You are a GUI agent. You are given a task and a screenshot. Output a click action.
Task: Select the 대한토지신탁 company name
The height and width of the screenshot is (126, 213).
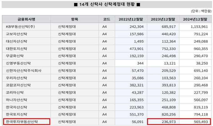[16, 48]
